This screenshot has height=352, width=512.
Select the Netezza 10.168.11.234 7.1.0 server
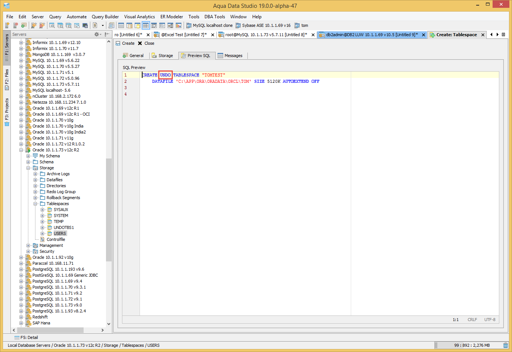[59, 102]
